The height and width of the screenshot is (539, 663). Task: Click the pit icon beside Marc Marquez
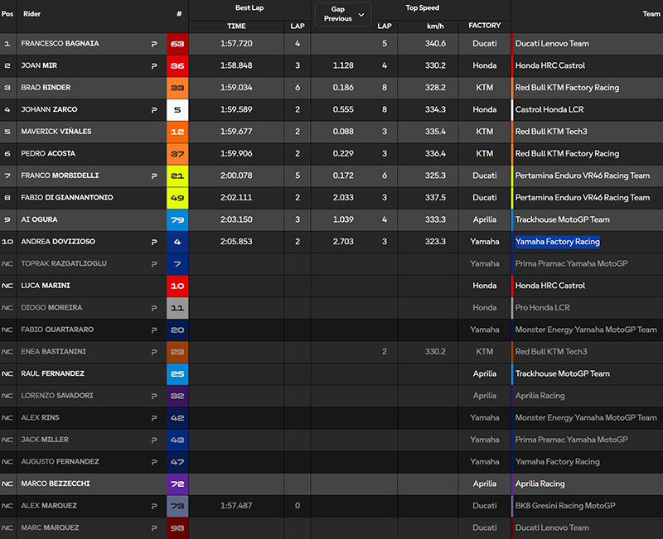pyautogui.click(x=154, y=527)
